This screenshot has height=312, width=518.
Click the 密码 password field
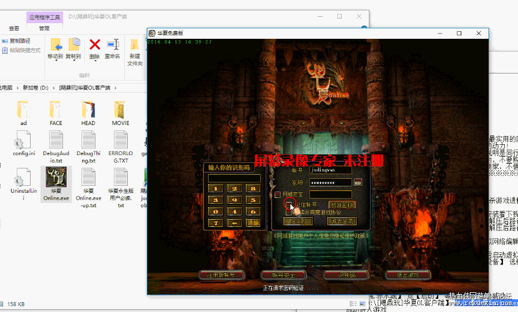330,183
